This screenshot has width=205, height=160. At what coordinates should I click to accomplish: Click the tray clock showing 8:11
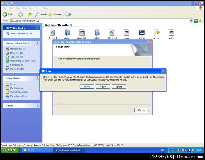coord(199,150)
